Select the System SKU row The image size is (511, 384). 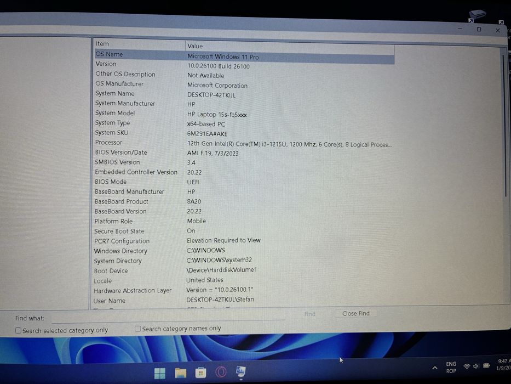tap(244, 133)
